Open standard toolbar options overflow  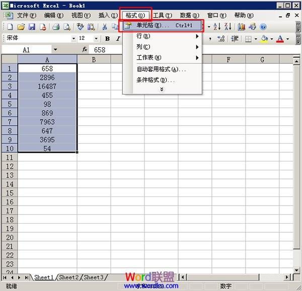298,27
